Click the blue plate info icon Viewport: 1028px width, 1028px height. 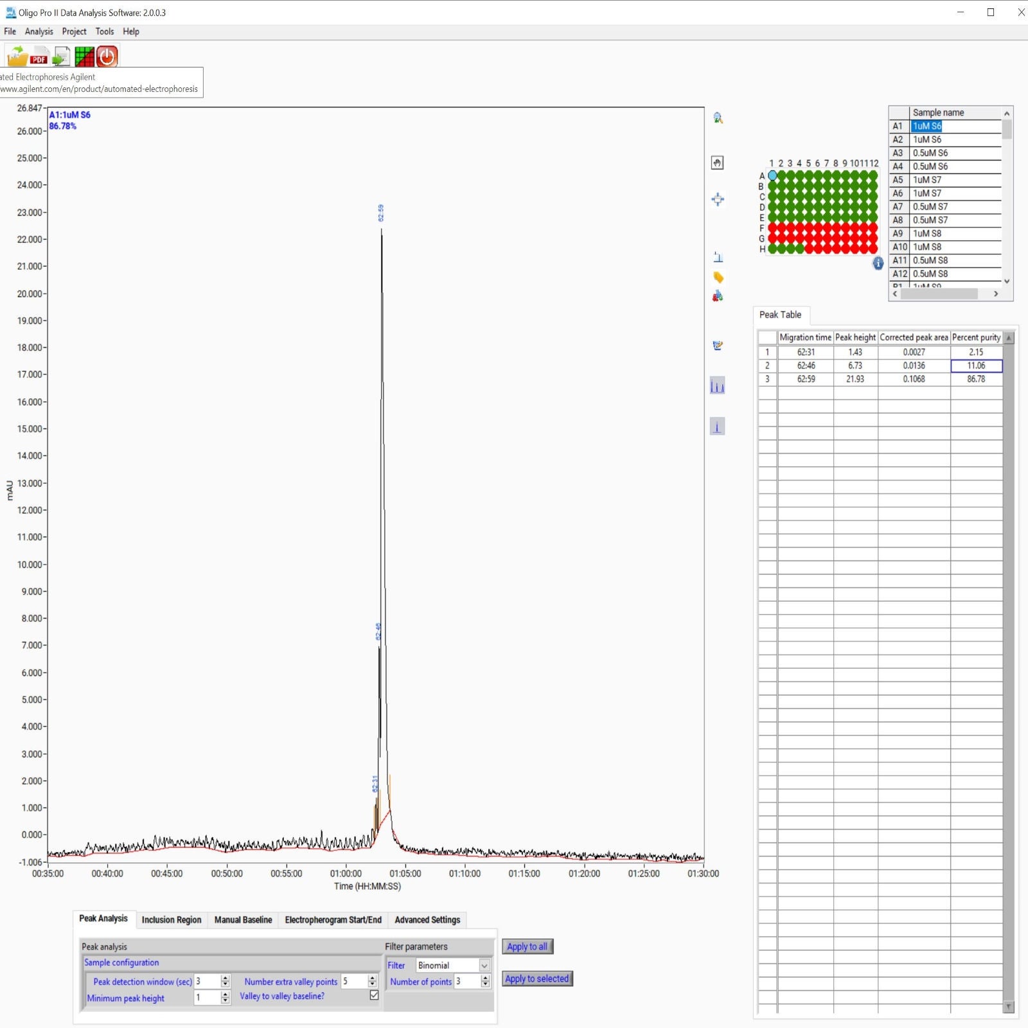pyautogui.click(x=878, y=263)
